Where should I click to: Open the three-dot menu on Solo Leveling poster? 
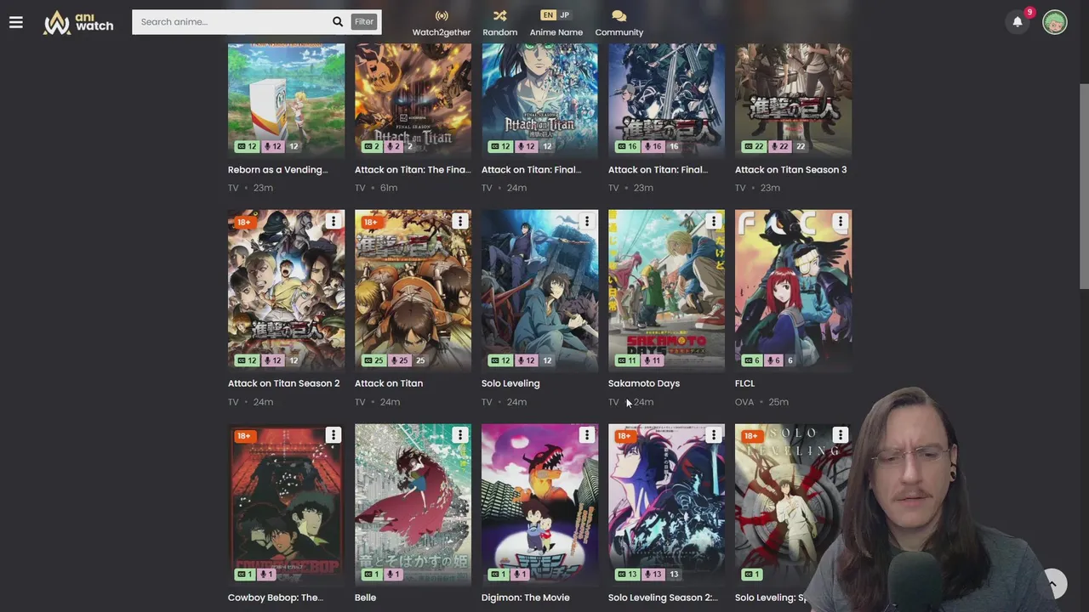click(586, 221)
